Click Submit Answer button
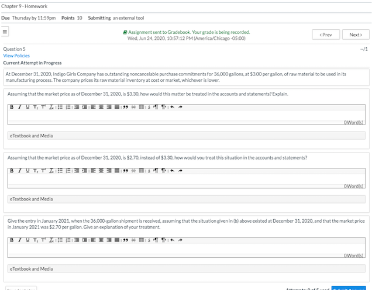The width and height of the screenshot is (372, 290). tap(349, 288)
